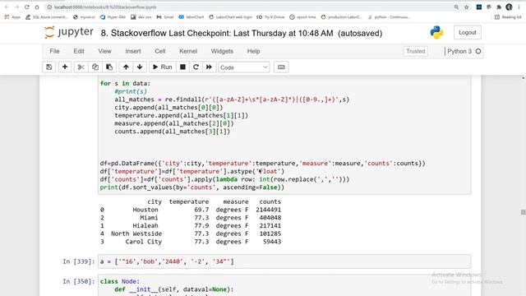Open the epoch time bookmark
The image size is (526, 296).
point(302,17)
